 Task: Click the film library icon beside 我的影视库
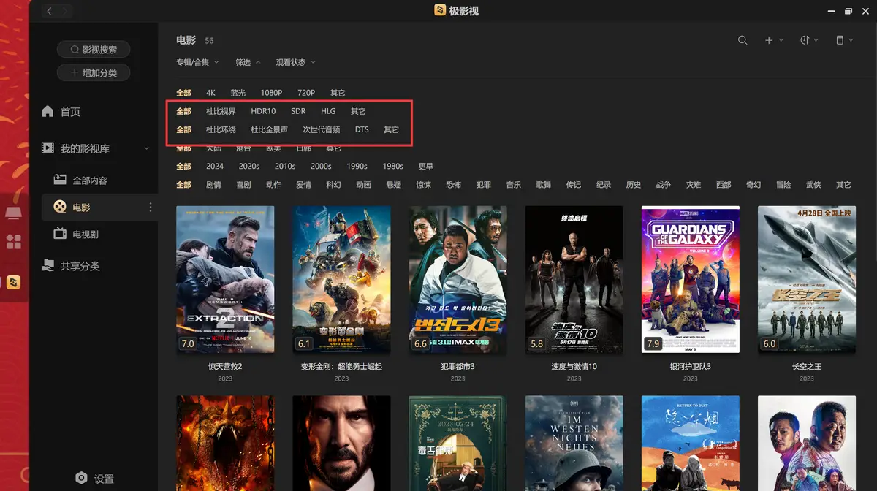[48, 148]
